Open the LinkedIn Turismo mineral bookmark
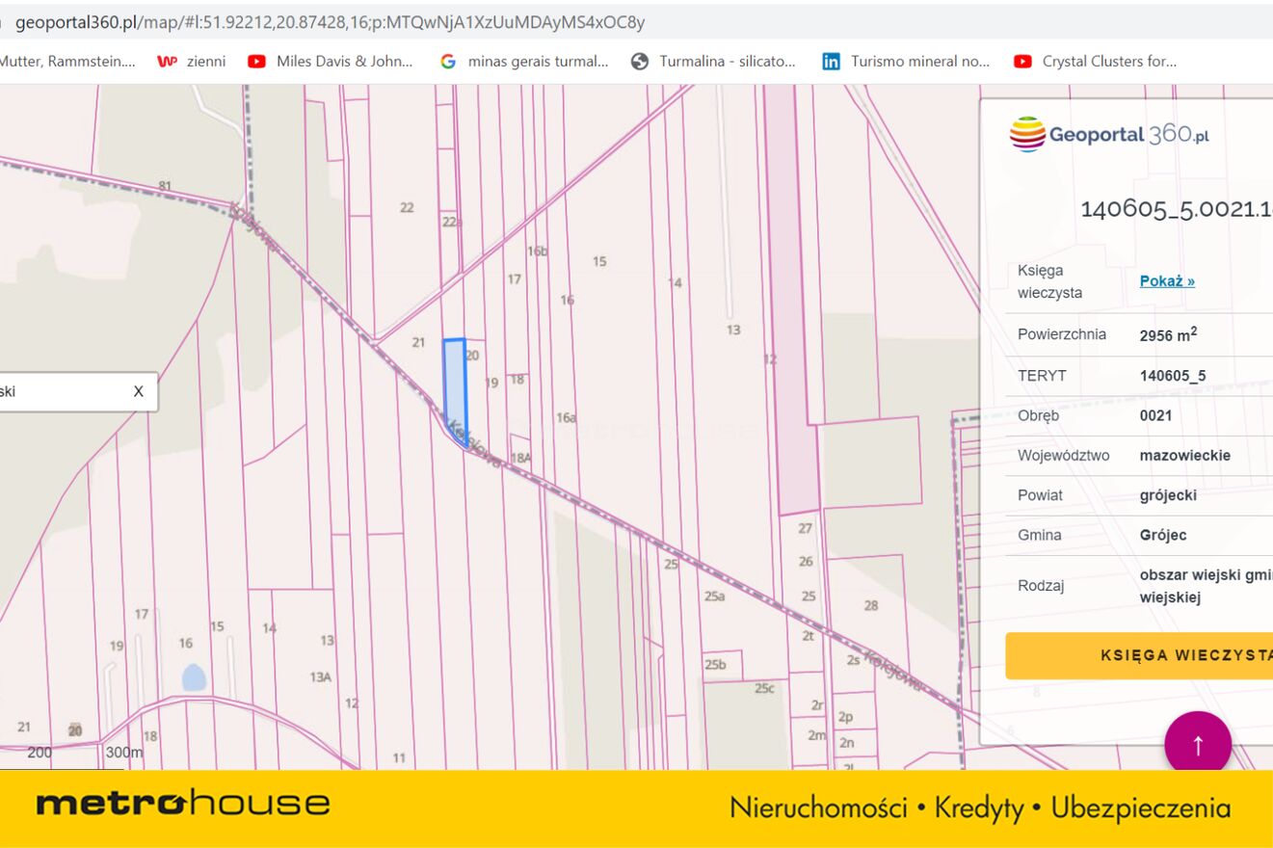Viewport: 1273px width, 848px height. (906, 61)
